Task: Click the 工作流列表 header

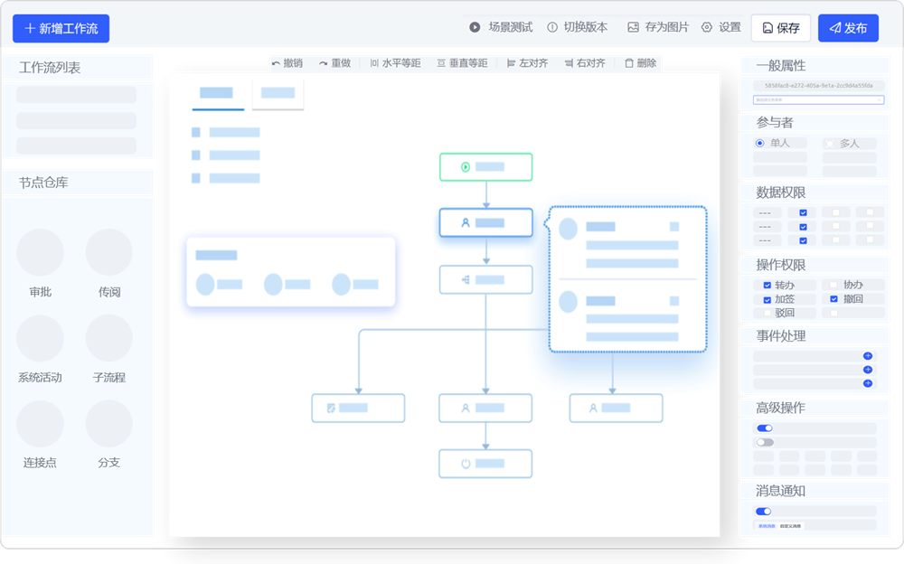Action: coord(50,68)
